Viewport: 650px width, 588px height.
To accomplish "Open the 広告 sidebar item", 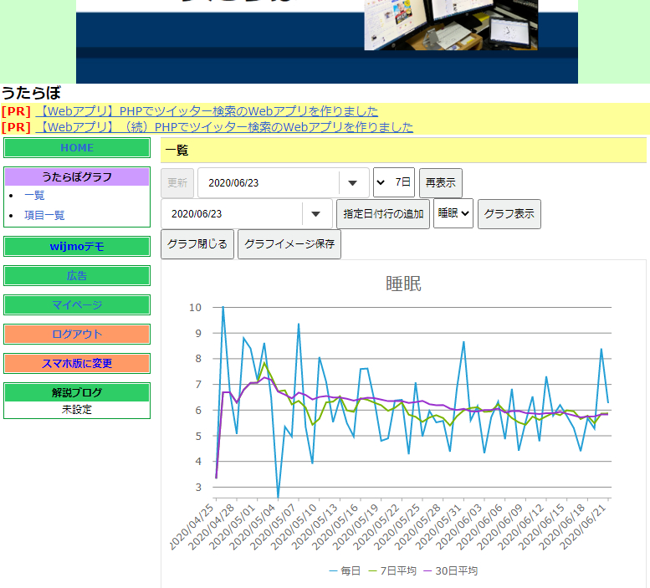I will (x=77, y=276).
